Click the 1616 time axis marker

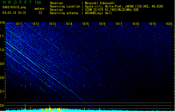(x=102, y=24)
